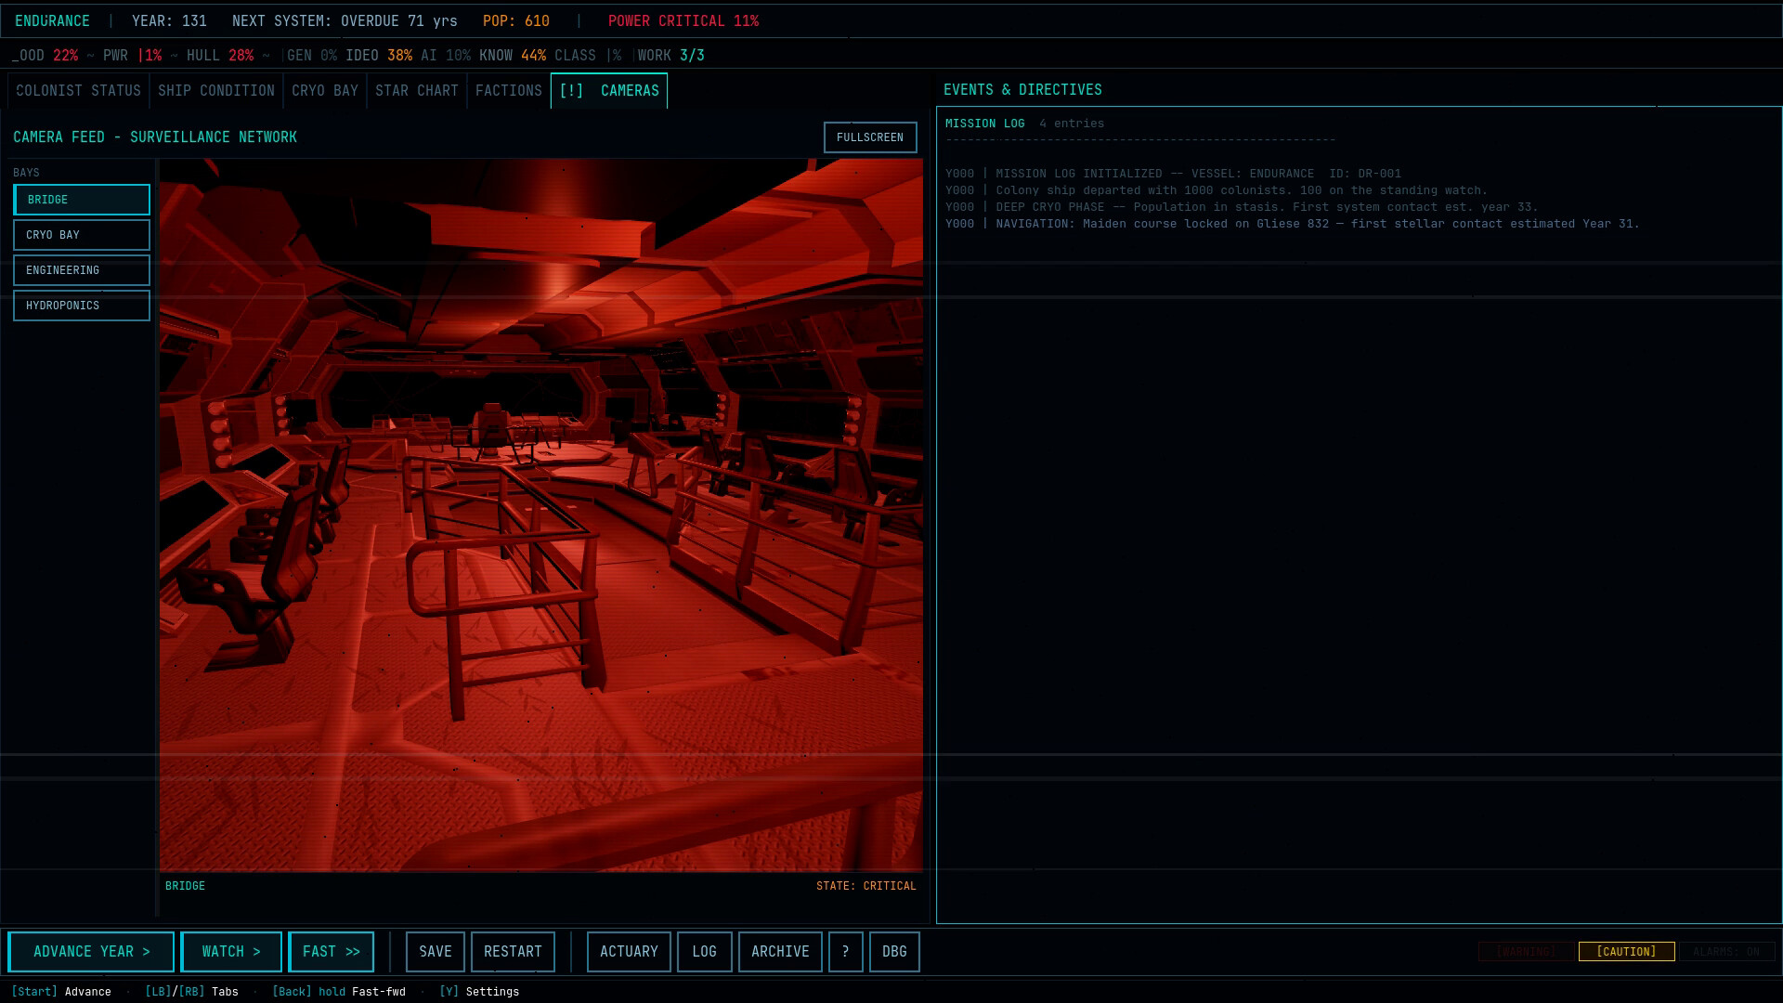This screenshot has width=1783, height=1003.
Task: Click the Power Critical 11% warning
Action: [683, 20]
